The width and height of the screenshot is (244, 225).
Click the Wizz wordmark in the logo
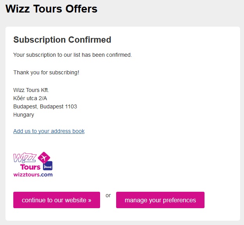coord(25,158)
